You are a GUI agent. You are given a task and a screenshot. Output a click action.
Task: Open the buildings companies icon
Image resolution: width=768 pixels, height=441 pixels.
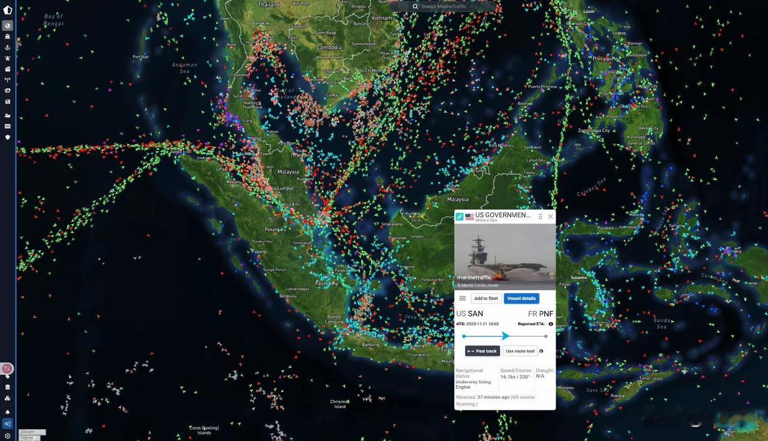click(8, 69)
